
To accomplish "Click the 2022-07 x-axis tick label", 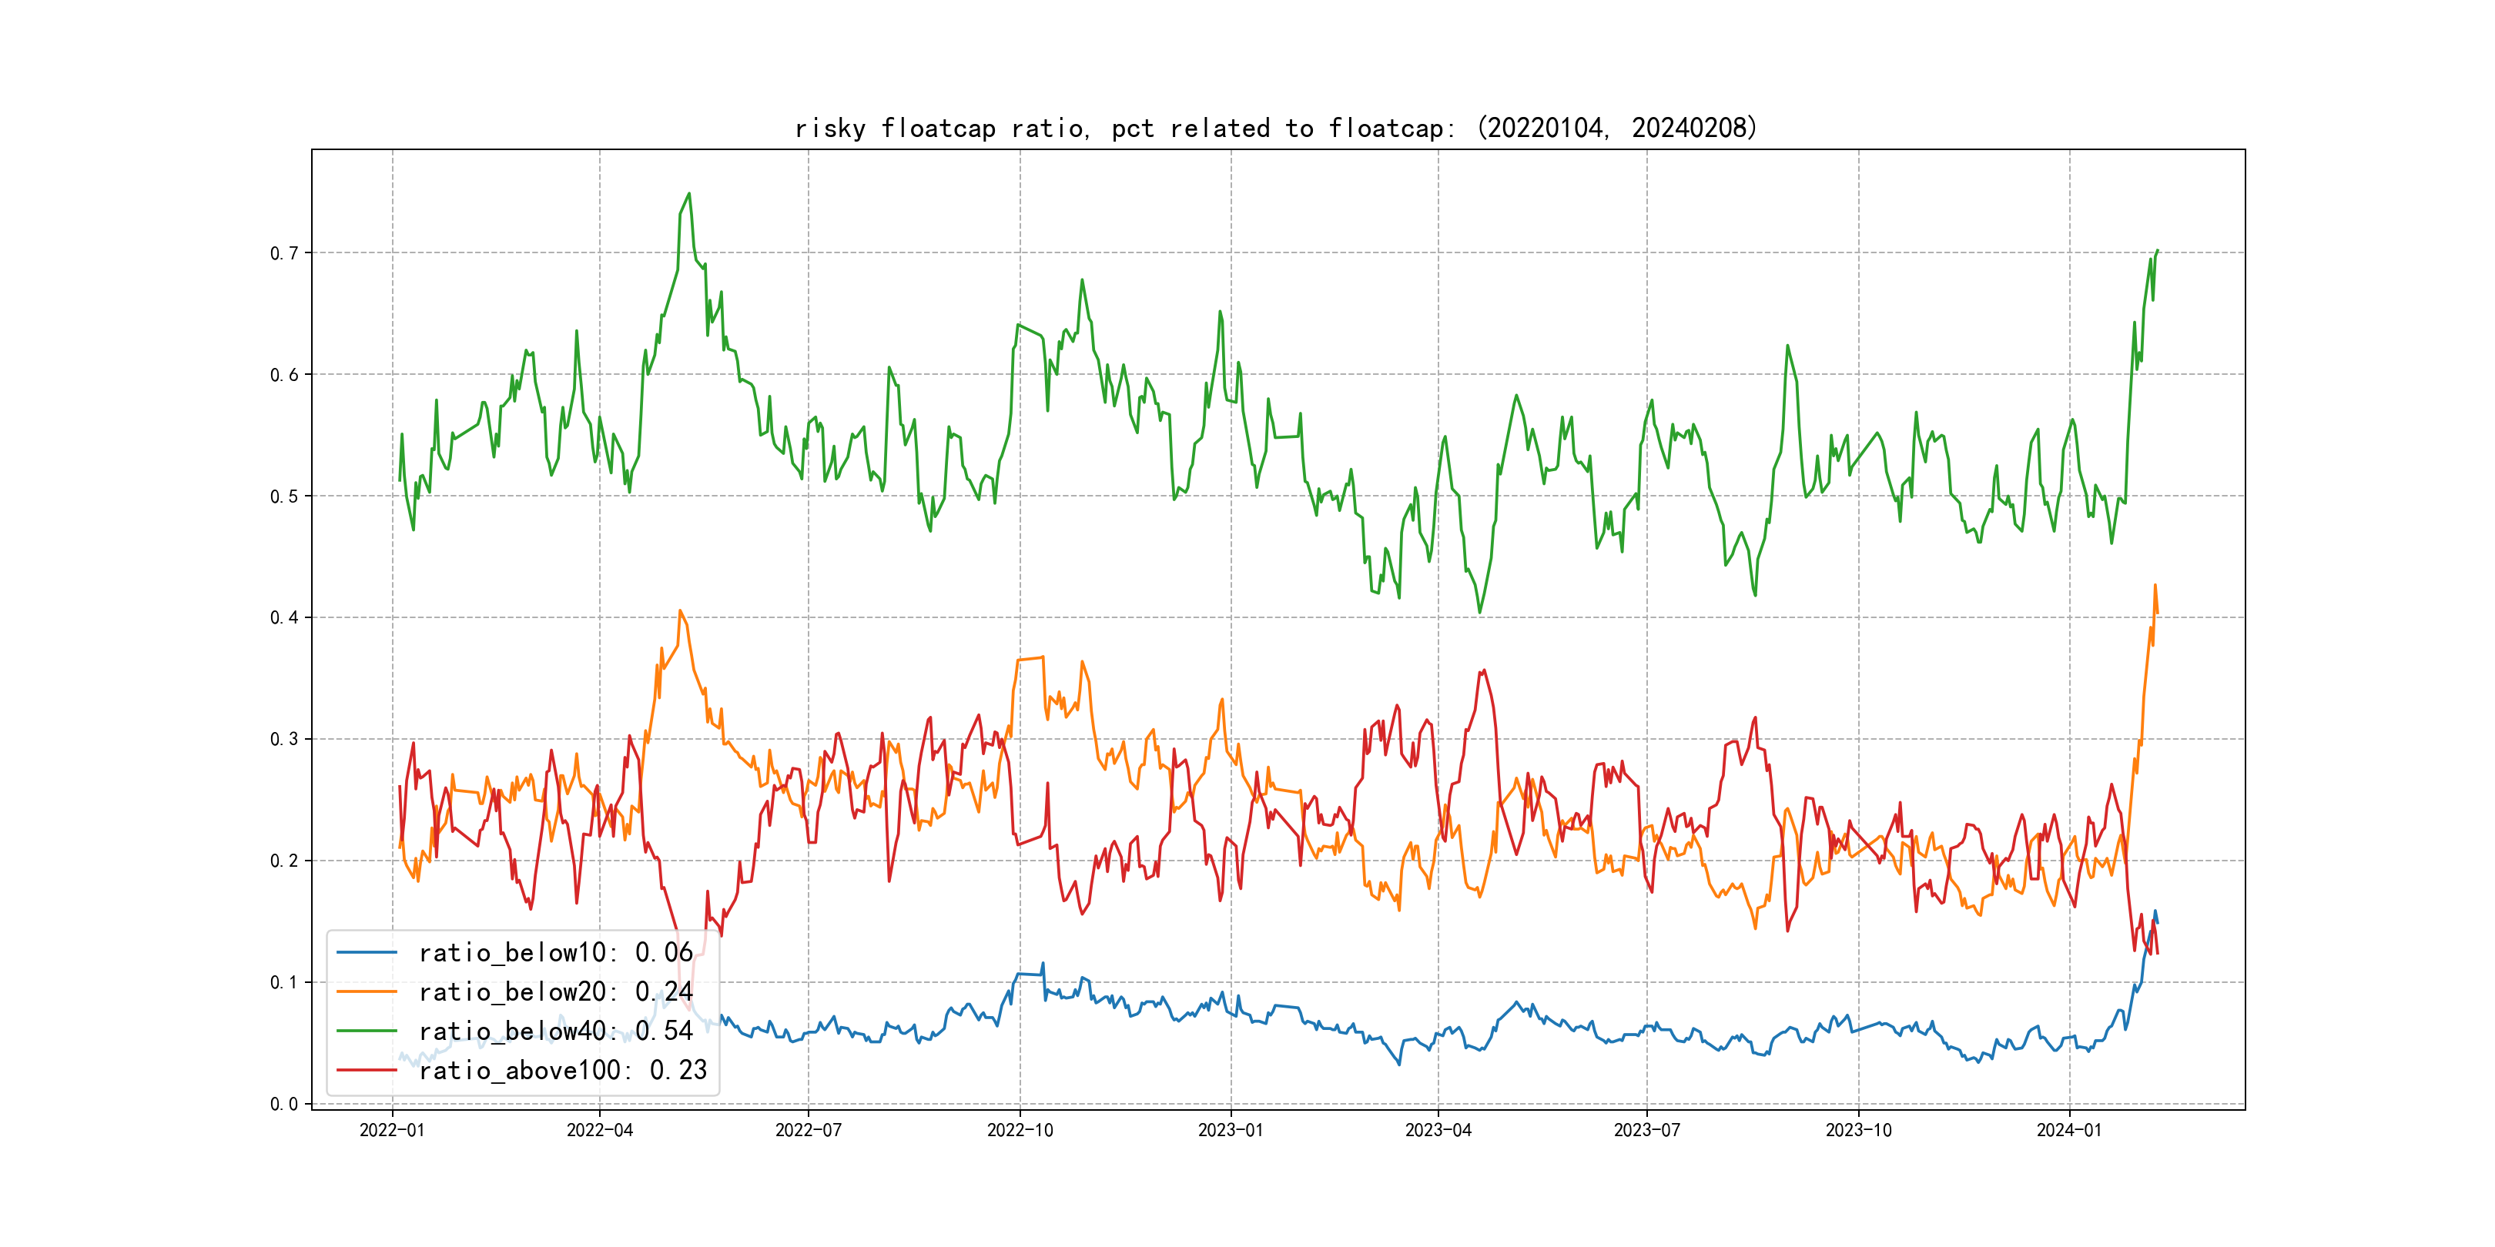I will (x=808, y=1130).
